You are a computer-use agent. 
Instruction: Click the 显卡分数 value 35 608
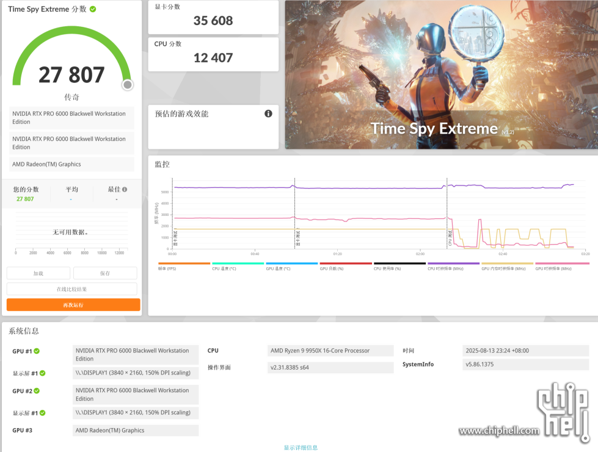(x=213, y=21)
